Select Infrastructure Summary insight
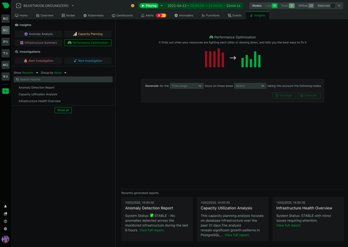 point(39,43)
